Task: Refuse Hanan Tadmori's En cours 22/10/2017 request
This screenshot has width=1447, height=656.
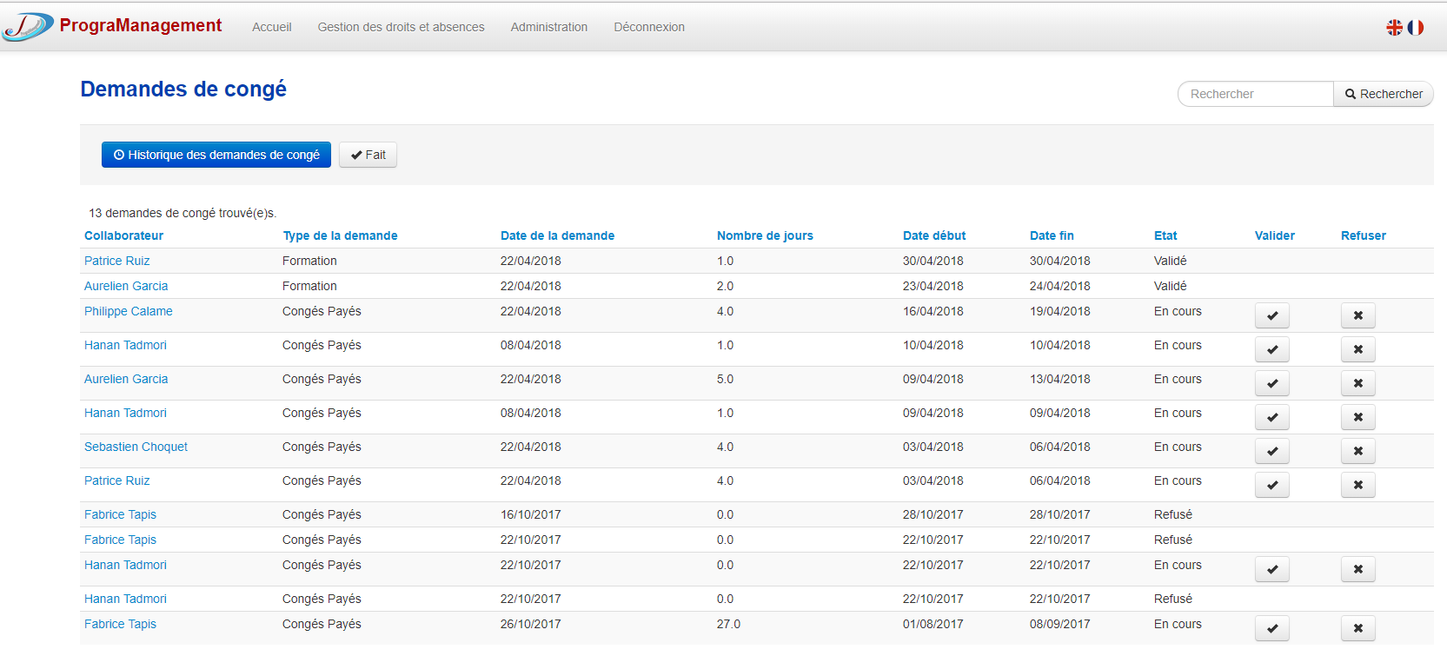Action: [1358, 569]
